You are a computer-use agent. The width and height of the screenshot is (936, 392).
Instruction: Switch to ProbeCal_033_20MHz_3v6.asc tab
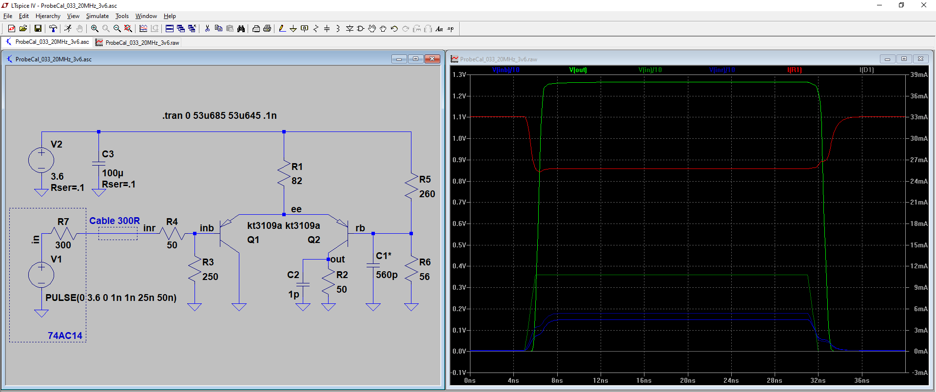coord(47,42)
